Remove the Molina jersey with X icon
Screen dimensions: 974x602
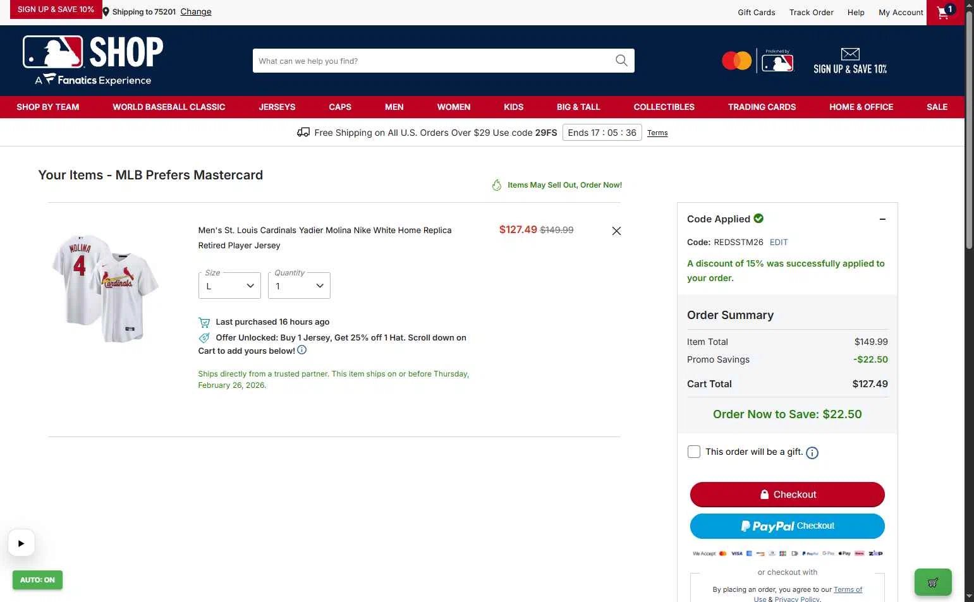pos(616,231)
